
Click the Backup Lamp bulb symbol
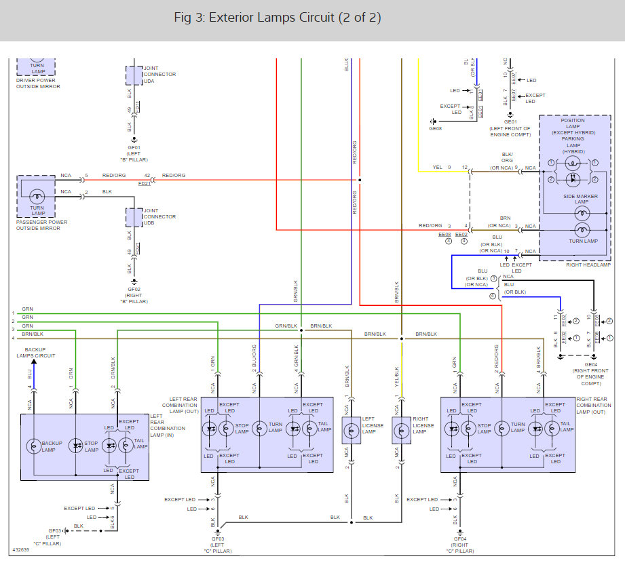point(34,446)
